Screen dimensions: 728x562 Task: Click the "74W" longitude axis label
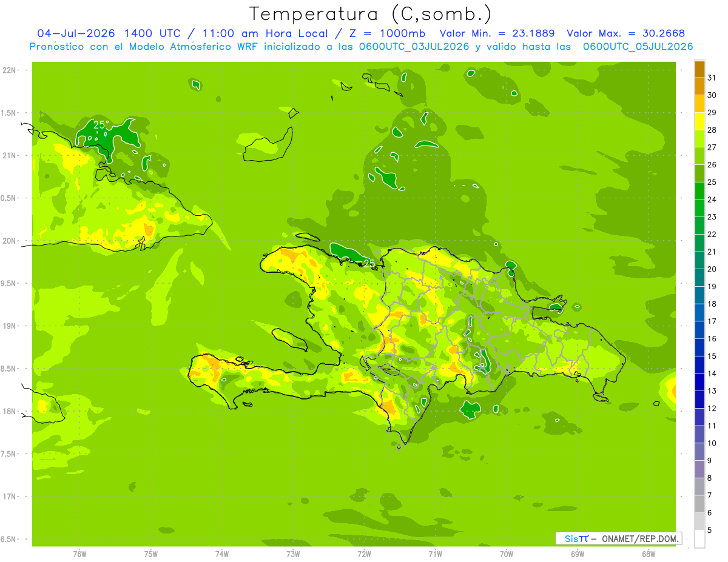click(x=222, y=554)
